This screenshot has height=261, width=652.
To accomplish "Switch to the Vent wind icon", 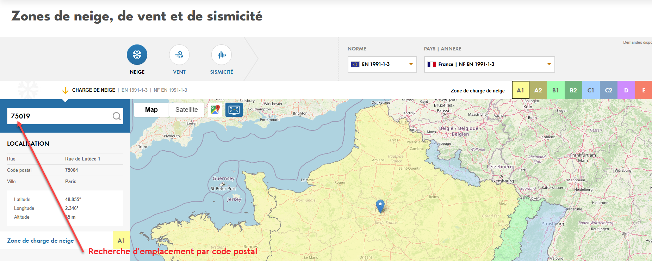I will pyautogui.click(x=179, y=55).
